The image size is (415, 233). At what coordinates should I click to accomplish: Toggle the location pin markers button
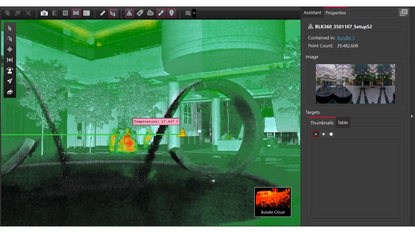coord(171,13)
